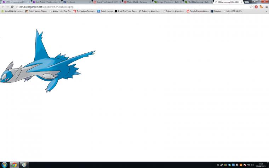Image resolution: width=269 pixels, height=168 pixels.
Task: Open the red Opera-style extension icon
Action: (256, 7)
